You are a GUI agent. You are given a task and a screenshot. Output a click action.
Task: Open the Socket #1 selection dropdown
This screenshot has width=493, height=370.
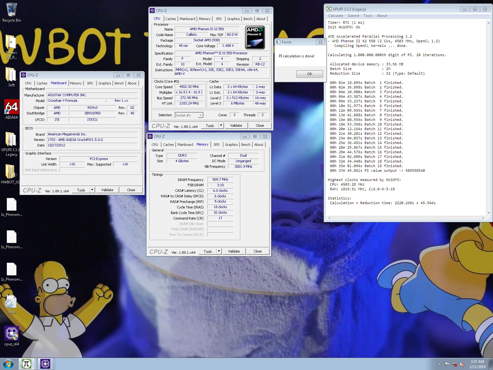(x=201, y=115)
